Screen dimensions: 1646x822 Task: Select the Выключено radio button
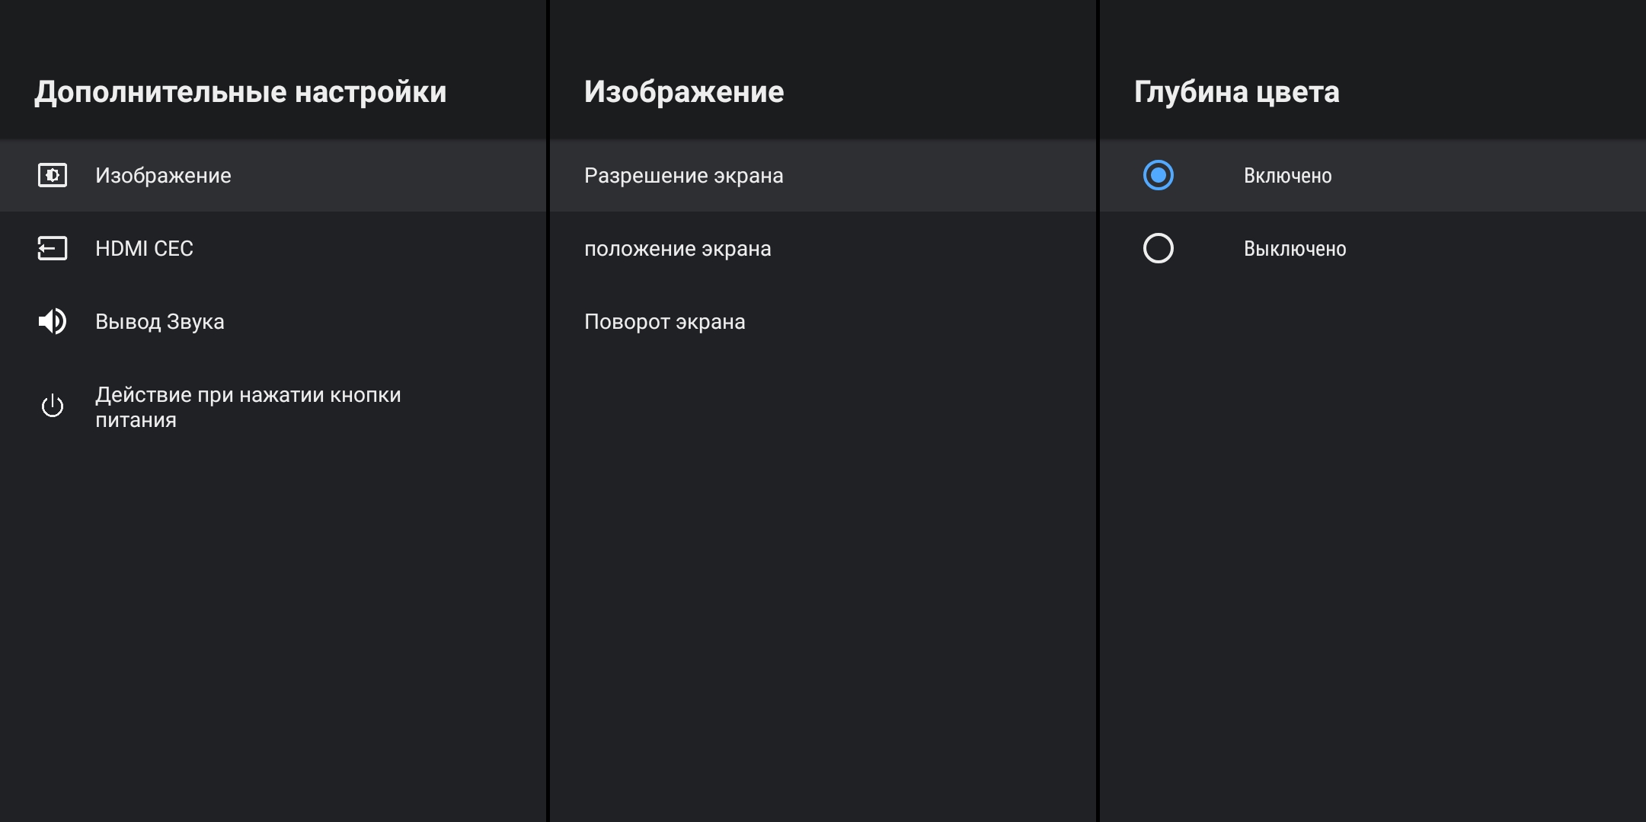[x=1158, y=248]
